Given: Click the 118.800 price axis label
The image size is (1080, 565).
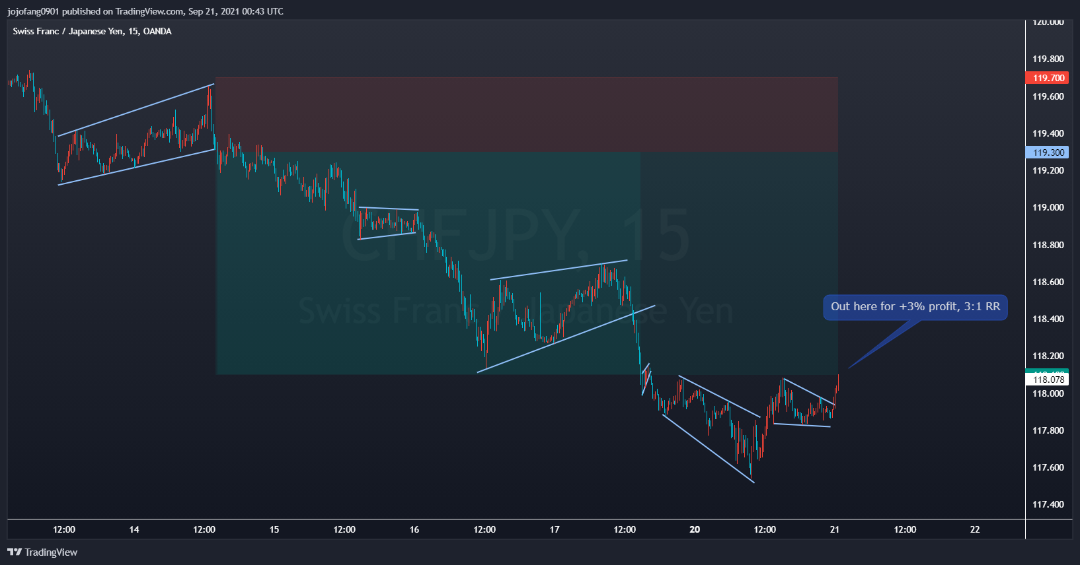Looking at the screenshot, I should pos(1048,245).
